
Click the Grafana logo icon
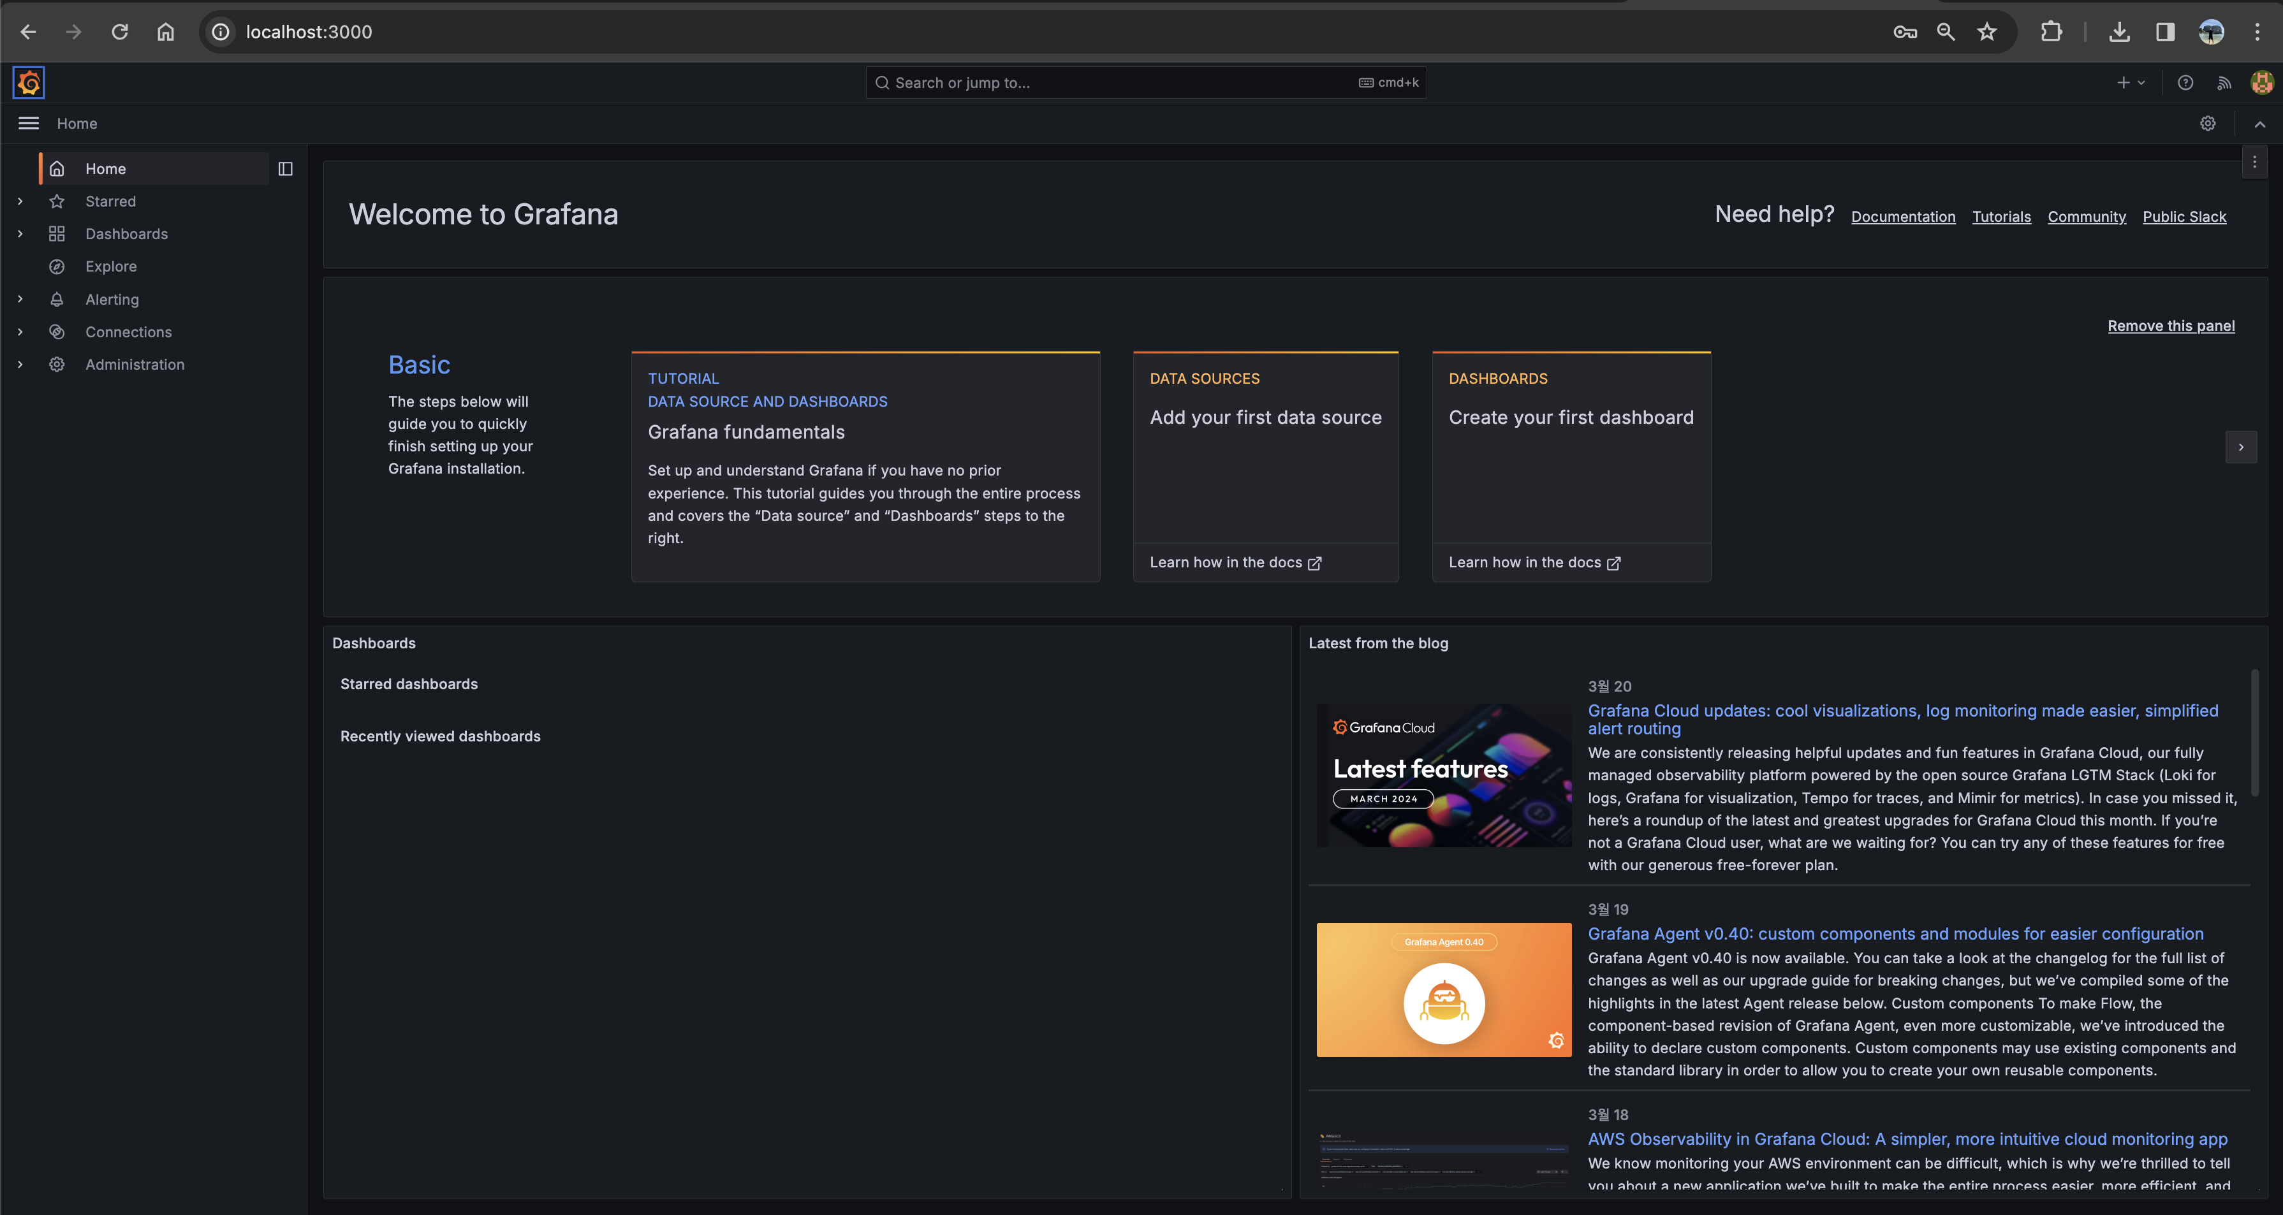tap(28, 82)
